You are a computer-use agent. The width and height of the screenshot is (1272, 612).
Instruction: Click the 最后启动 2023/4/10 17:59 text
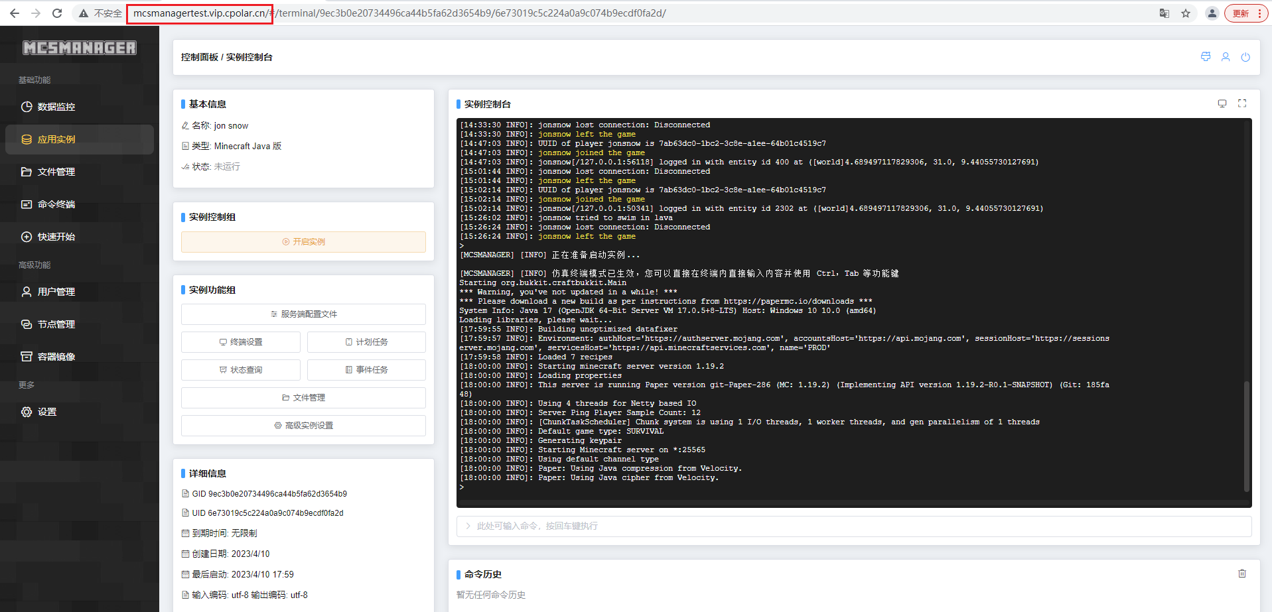point(243,574)
